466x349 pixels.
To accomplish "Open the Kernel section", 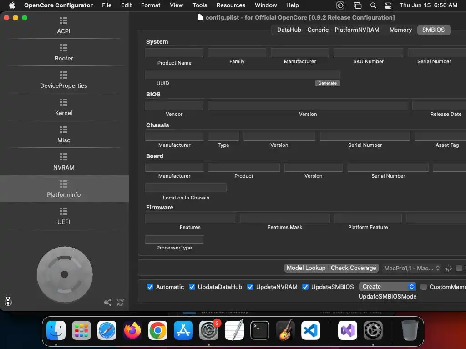I will 64,107.
